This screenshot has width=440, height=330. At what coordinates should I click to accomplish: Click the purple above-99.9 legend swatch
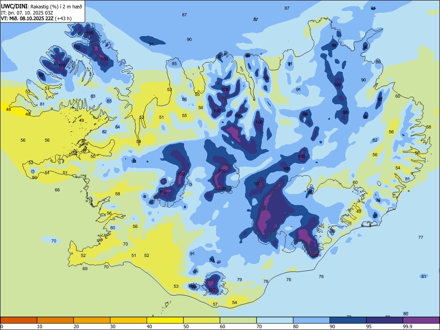coord(421,320)
